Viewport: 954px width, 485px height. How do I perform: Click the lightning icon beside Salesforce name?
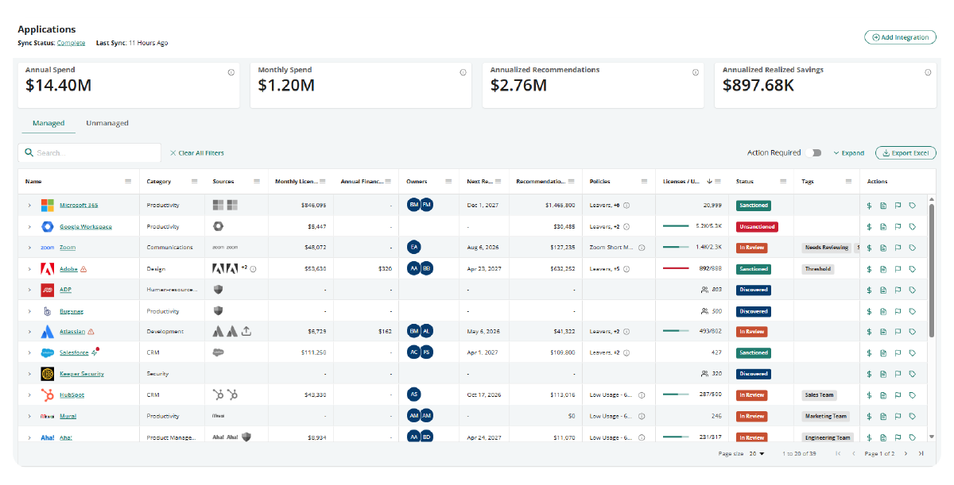point(95,352)
